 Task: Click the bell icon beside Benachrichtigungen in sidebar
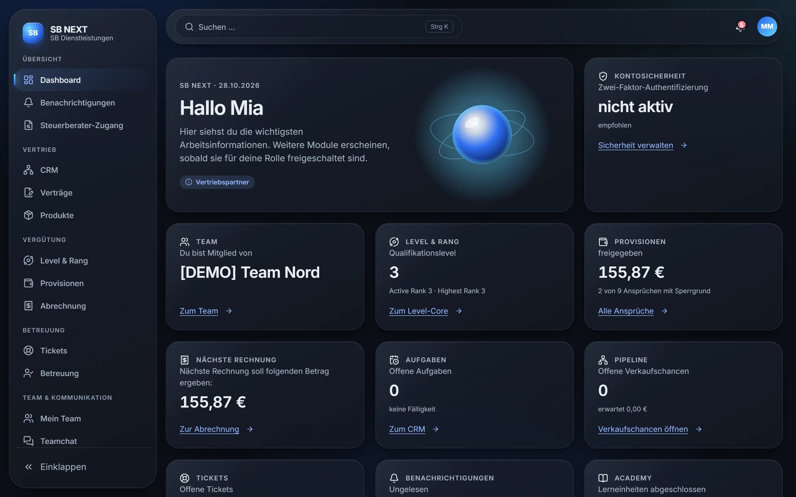point(29,102)
